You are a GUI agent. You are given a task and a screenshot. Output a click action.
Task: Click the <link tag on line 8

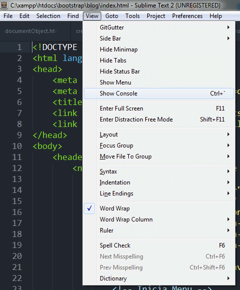(65, 124)
